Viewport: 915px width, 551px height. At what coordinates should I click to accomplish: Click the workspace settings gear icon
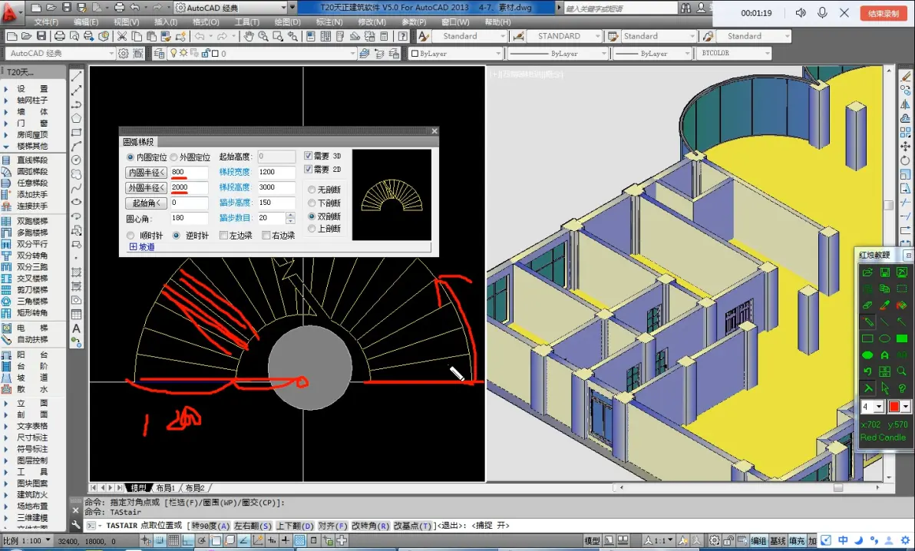123,54
